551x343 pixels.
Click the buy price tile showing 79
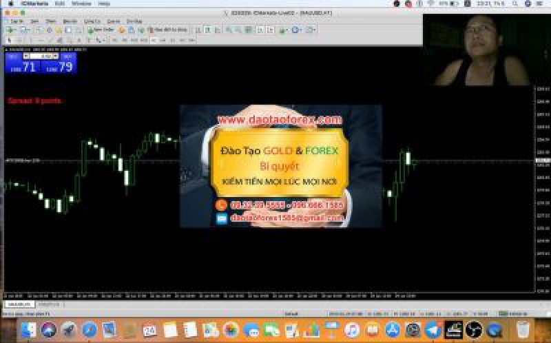(59, 67)
